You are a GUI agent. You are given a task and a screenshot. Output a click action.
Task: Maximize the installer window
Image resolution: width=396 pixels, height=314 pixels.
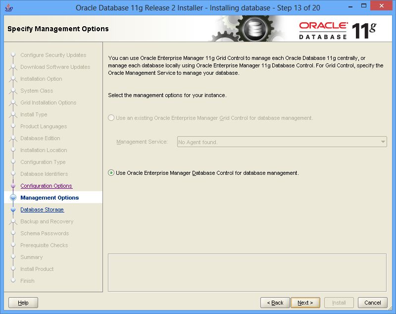(x=364, y=6)
